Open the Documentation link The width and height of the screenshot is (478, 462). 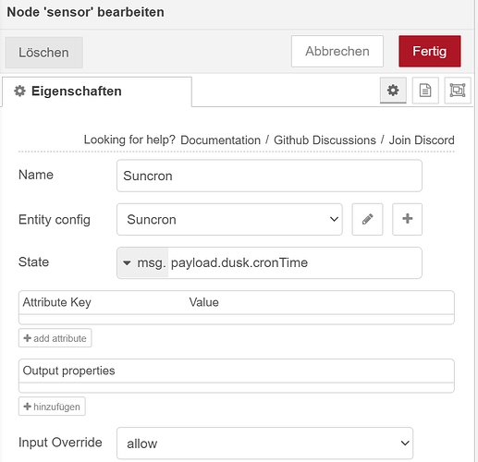pyautogui.click(x=220, y=140)
